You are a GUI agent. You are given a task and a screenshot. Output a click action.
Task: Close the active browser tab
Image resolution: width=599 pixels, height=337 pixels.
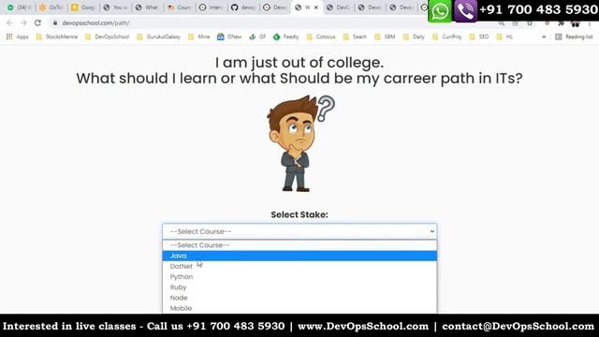pyautogui.click(x=316, y=7)
